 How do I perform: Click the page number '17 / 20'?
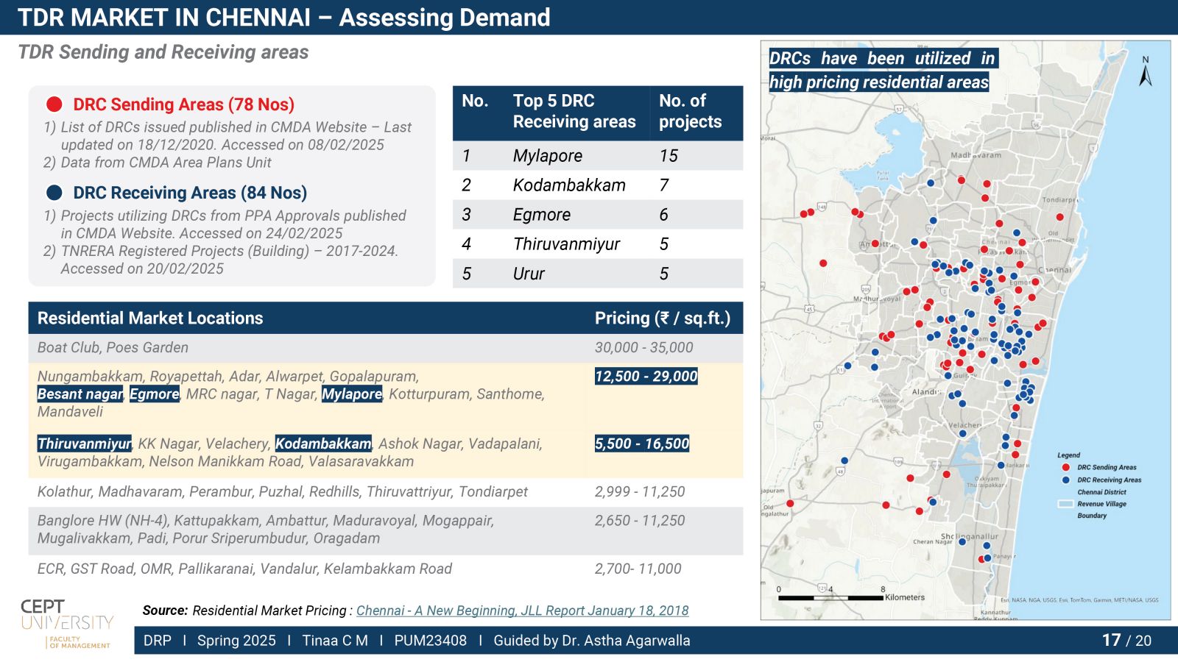[1126, 640]
